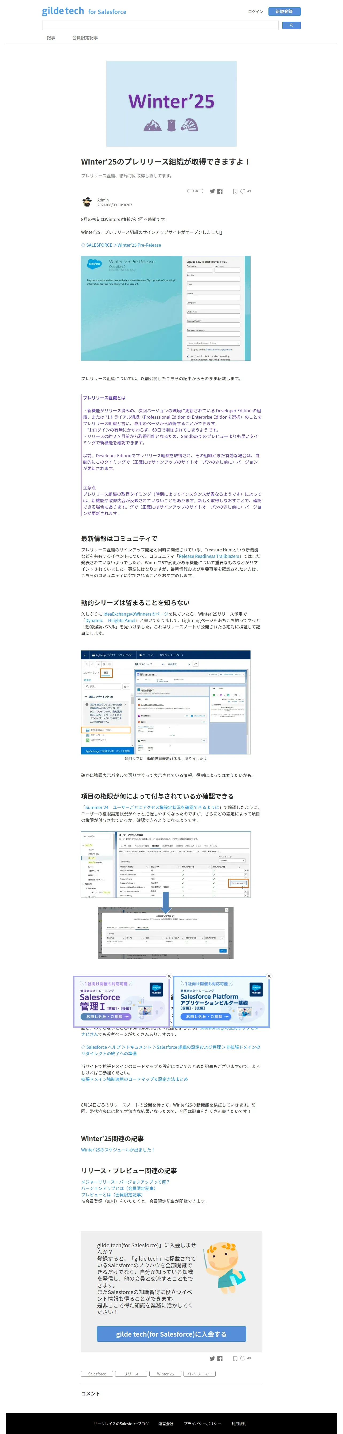Viewport: 343px width, 1434px height.
Task: Click the Admin author avatar
Action: point(87,202)
